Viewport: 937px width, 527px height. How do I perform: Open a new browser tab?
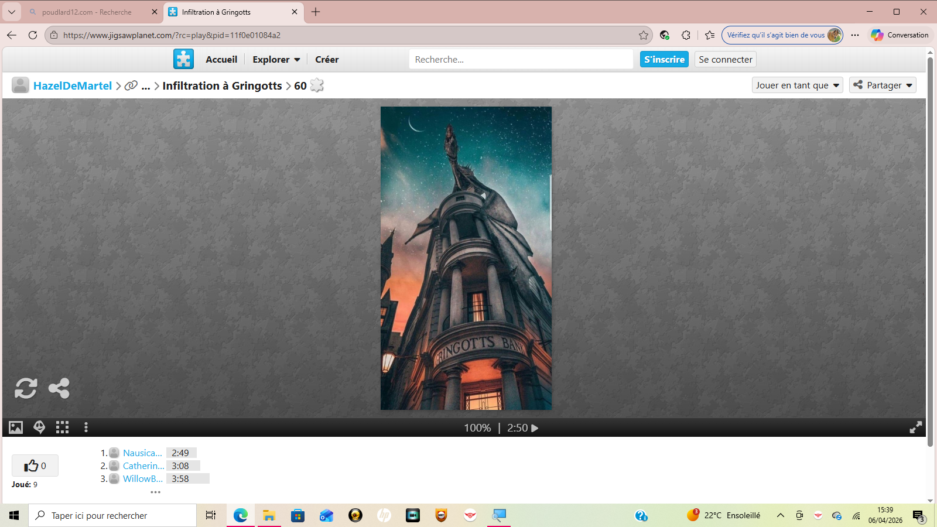pyautogui.click(x=316, y=12)
